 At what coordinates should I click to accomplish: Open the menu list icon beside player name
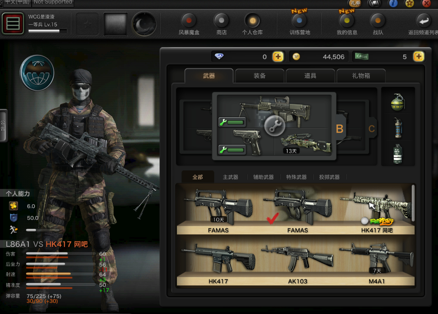pos(13,23)
